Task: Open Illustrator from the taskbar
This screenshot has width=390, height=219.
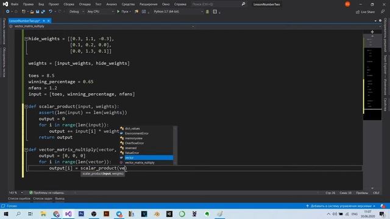Action: (106, 214)
